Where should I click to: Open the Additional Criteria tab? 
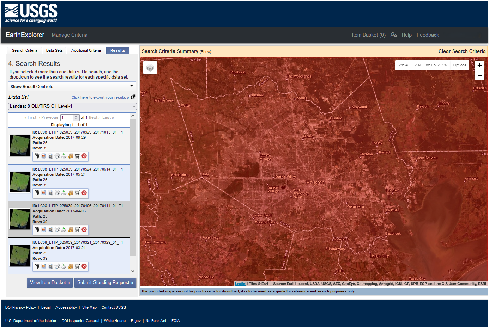click(86, 50)
